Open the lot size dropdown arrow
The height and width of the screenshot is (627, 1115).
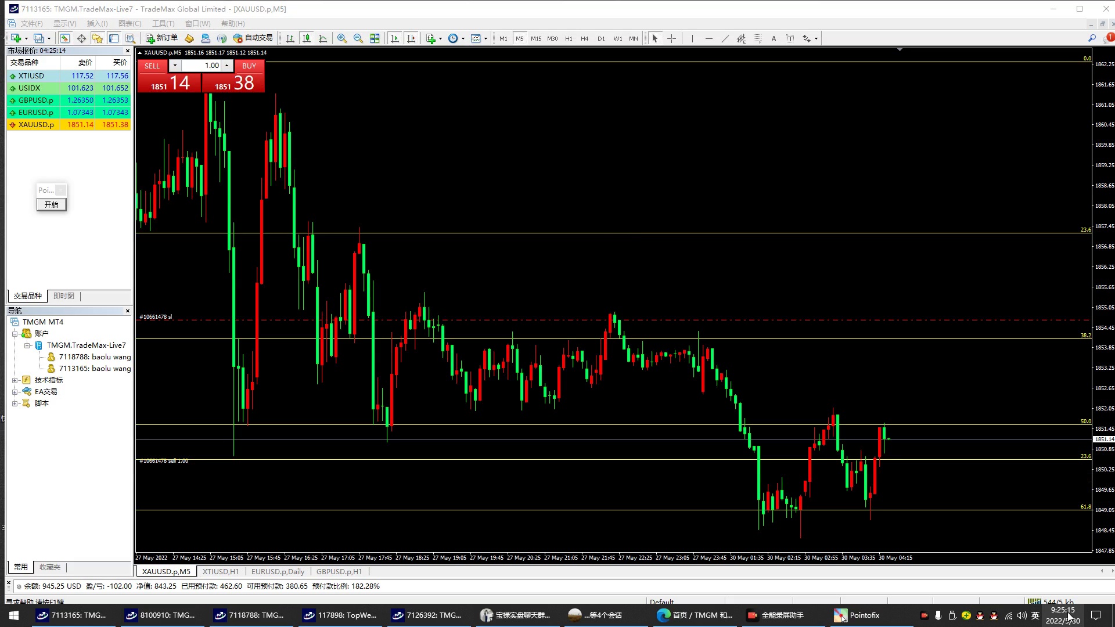(175, 66)
